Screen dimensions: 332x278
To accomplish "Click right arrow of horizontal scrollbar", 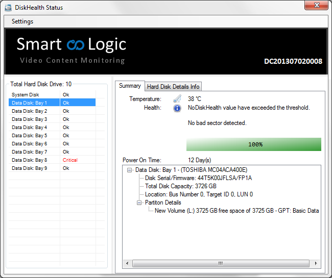I will [x=317, y=264].
